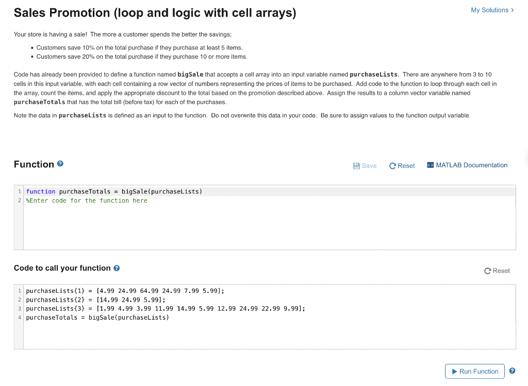Click the purchaseLists{3} line in call code
The image size is (528, 386).
point(166,308)
